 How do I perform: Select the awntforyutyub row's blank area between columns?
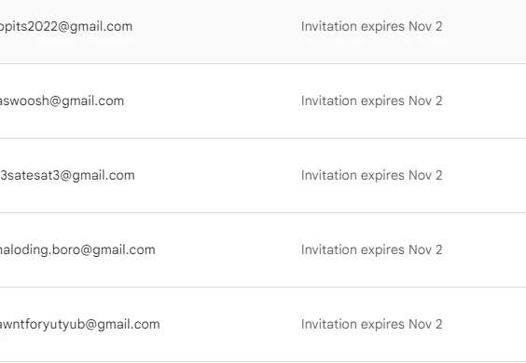[x=230, y=324]
